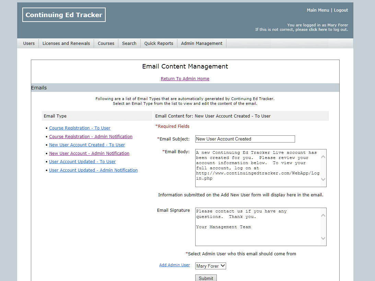The image size is (375, 281).
Task: Click inside the Email Body text area
Action: point(257,168)
